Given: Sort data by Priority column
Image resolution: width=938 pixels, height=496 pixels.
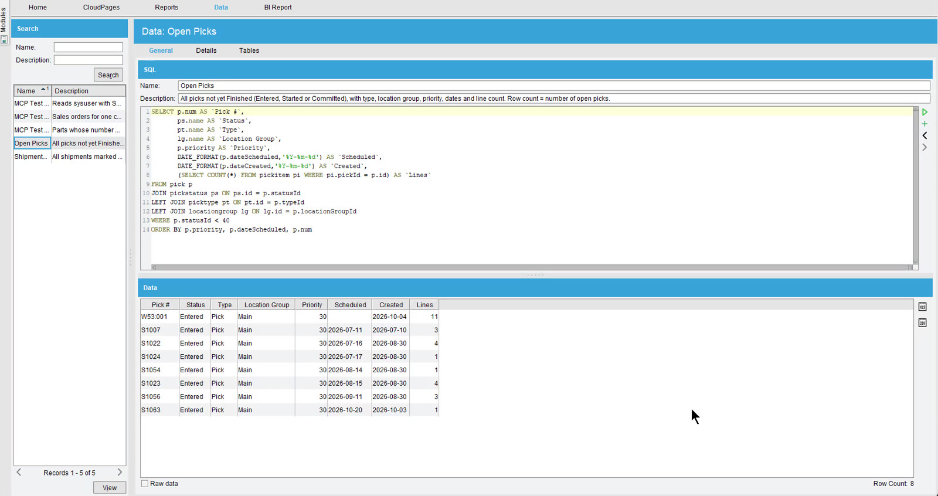Looking at the screenshot, I should (x=312, y=305).
